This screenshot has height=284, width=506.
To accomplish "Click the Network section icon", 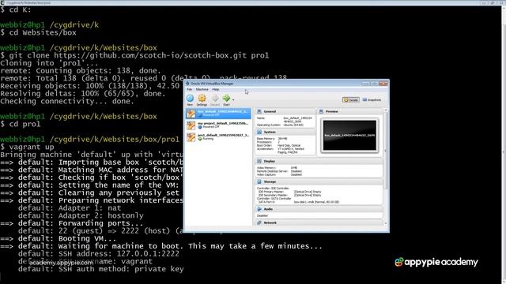I will [x=259, y=222].
